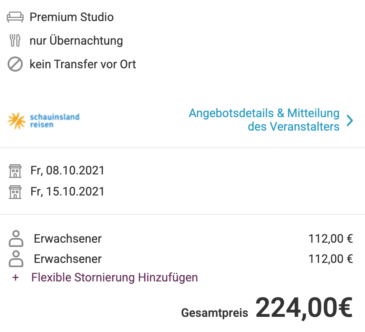Viewport: 365px width, 332px height.
Task: Click the Gesamtpreis total 224,00€
Action: point(303,308)
